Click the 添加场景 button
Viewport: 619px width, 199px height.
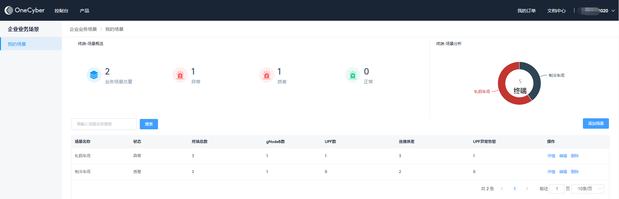(x=596, y=123)
